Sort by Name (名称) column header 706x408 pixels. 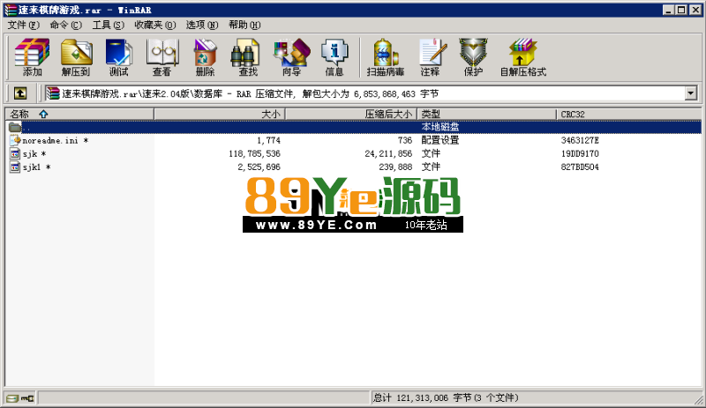coord(79,115)
